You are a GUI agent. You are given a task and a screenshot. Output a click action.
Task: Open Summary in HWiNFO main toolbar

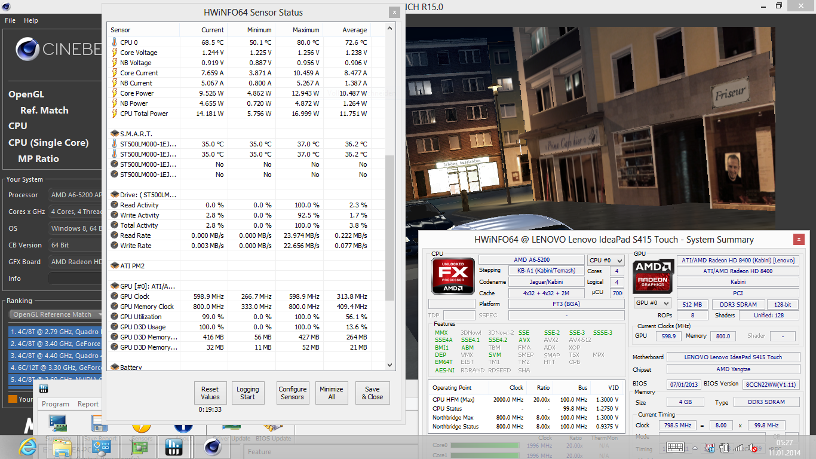(58, 426)
